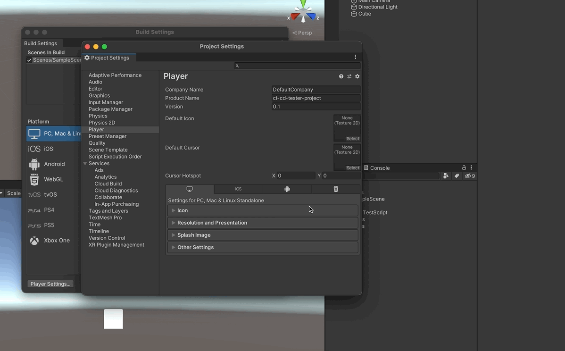The height and width of the screenshot is (351, 565).
Task: Switch to iOS platform settings tab
Action: click(238, 189)
